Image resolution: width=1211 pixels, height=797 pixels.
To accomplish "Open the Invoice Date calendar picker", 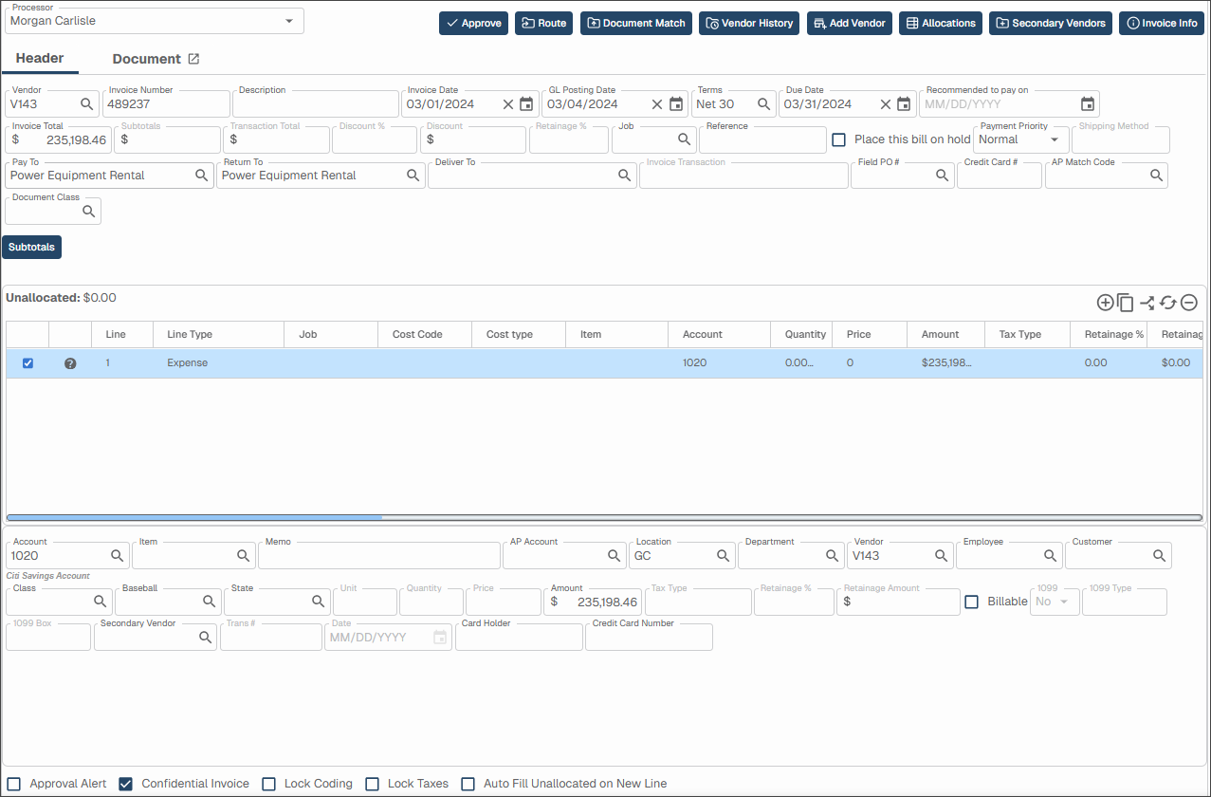I will (x=526, y=104).
